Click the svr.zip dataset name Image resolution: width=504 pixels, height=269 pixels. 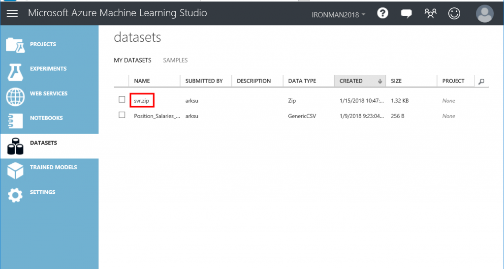[x=142, y=100]
